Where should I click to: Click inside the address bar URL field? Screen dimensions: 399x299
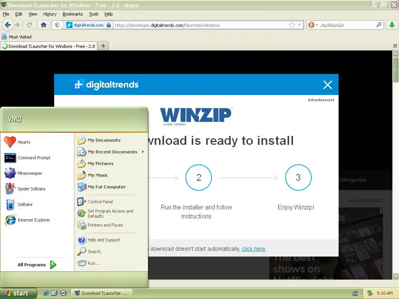pos(201,25)
